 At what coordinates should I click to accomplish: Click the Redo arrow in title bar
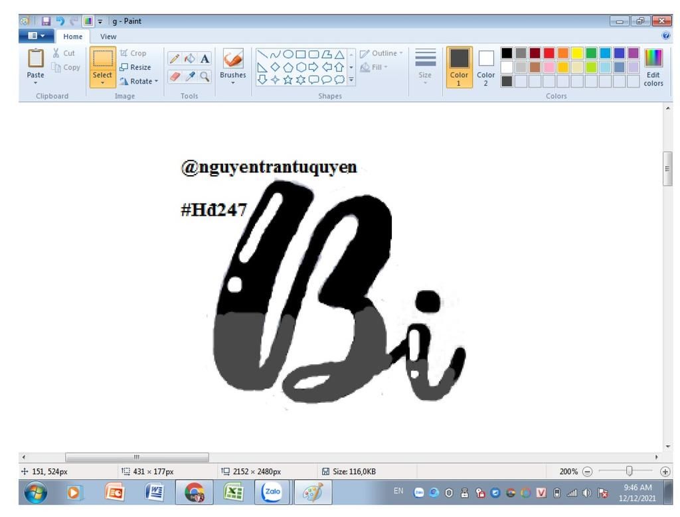[x=74, y=21]
